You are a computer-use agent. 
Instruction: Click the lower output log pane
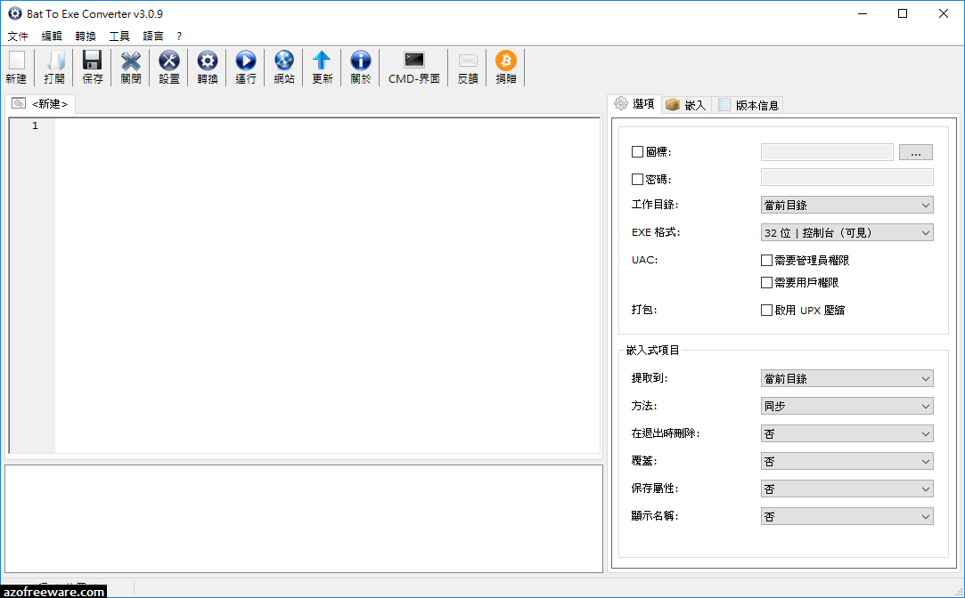coord(304,519)
